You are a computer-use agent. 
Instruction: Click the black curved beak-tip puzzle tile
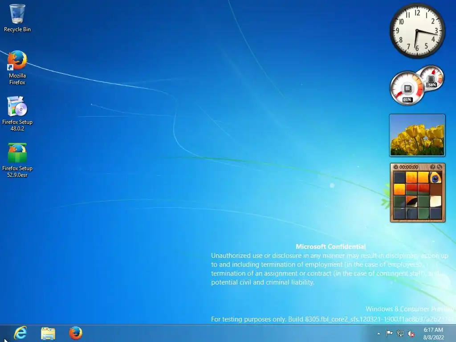pyautogui.click(x=411, y=201)
